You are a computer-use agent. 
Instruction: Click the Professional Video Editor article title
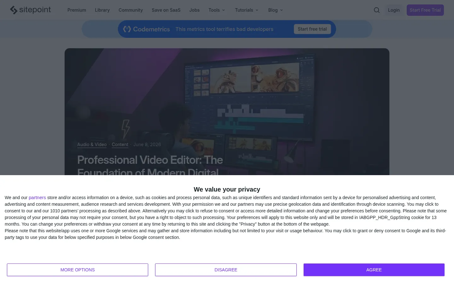coord(150,165)
